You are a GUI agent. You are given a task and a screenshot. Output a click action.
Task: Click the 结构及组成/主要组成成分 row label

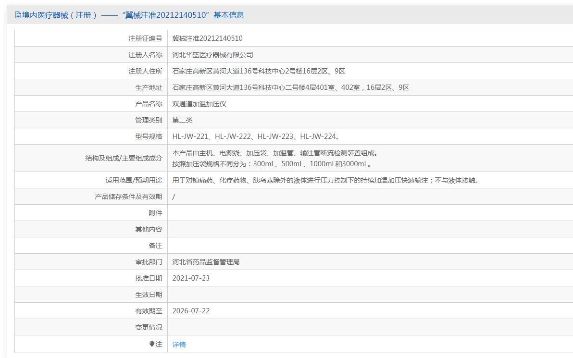coord(124,158)
